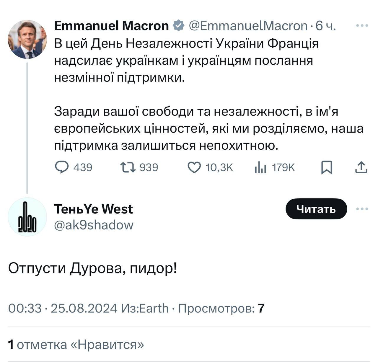Click the retweet icon showing 939
This screenshot has height=362, width=378.
click(x=128, y=167)
